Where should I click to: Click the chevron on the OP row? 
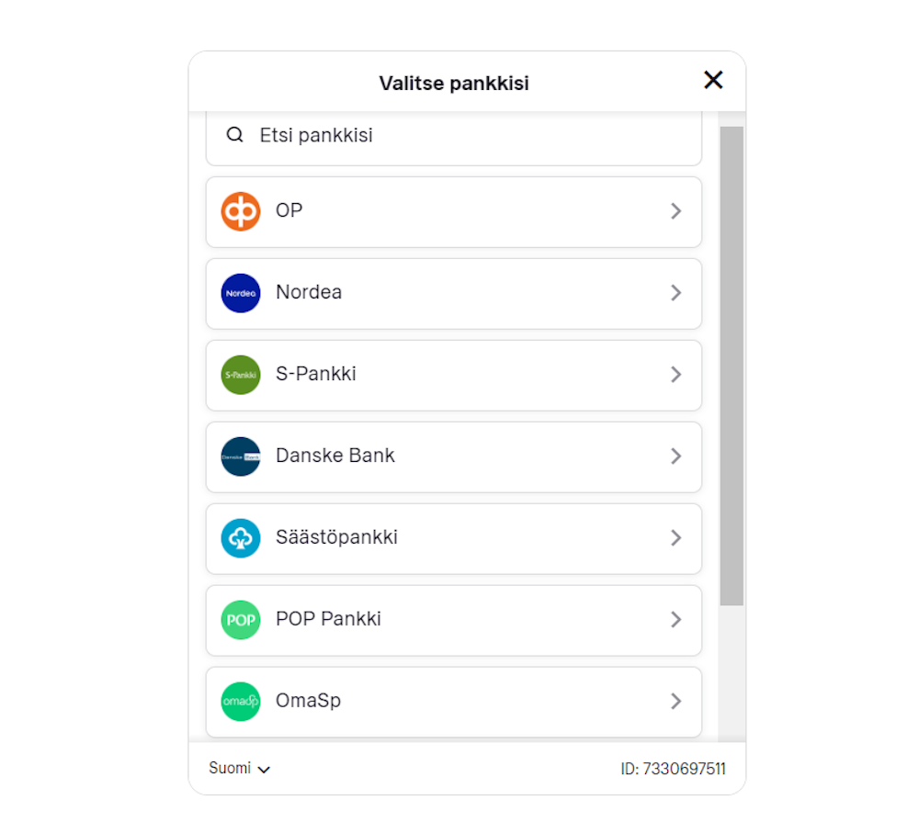click(676, 211)
